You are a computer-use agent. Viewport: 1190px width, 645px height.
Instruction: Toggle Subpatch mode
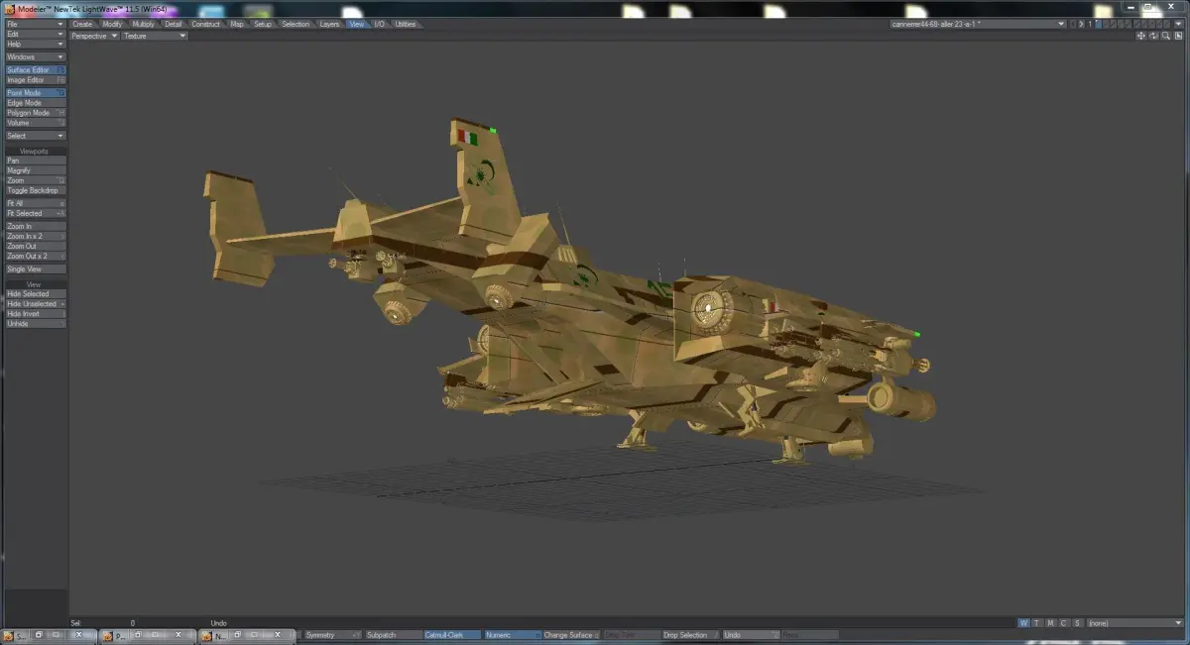click(x=393, y=635)
